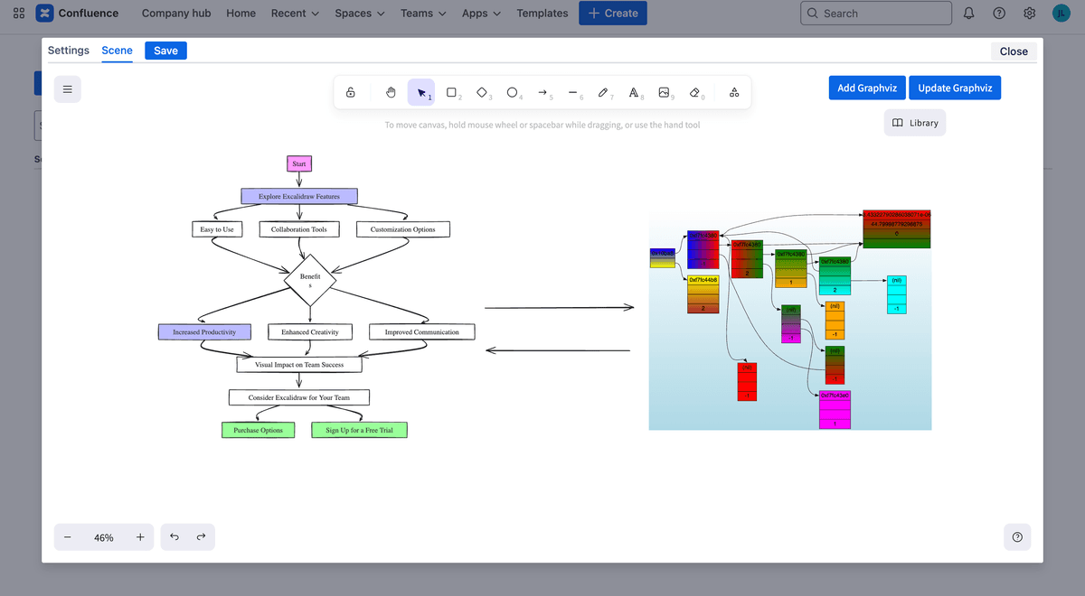This screenshot has width=1085, height=596.
Task: Select the Benefits diamond node
Action: pyautogui.click(x=310, y=280)
